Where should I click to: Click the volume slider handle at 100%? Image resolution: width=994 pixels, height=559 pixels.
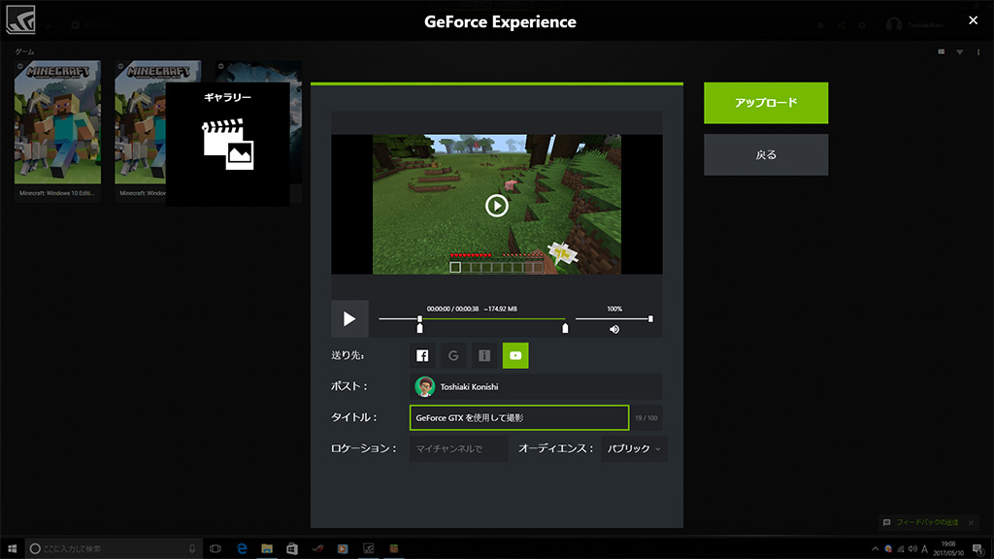(650, 318)
